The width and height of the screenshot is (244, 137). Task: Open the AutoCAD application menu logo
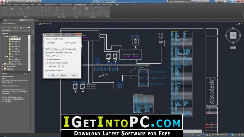pyautogui.click(x=2, y=2)
